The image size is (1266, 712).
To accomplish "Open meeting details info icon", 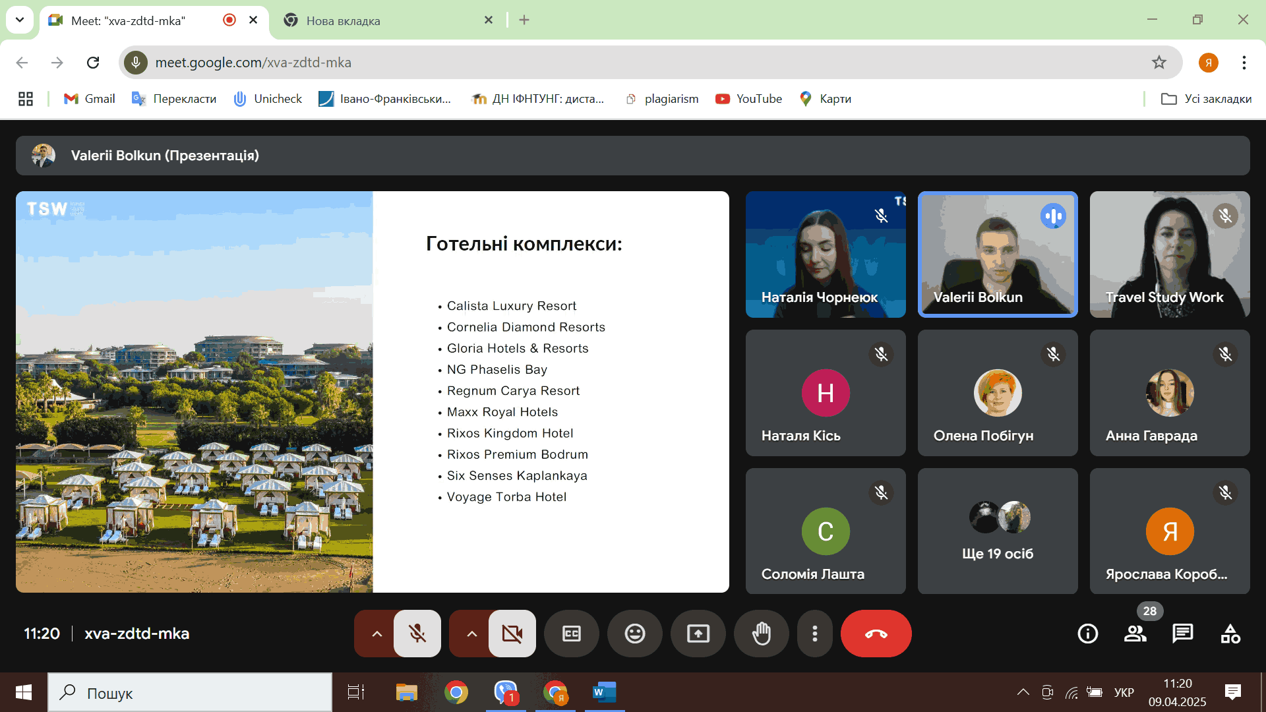I will [1087, 634].
